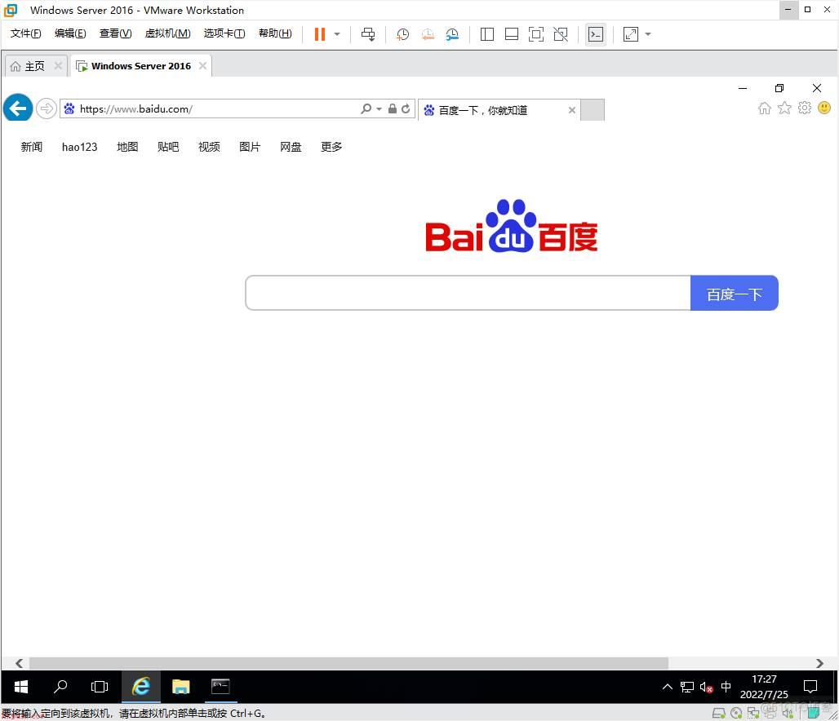Open the 更多 link

[331, 147]
